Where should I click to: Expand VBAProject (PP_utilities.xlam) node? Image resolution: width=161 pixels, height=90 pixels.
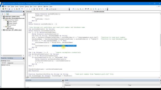[2, 30]
